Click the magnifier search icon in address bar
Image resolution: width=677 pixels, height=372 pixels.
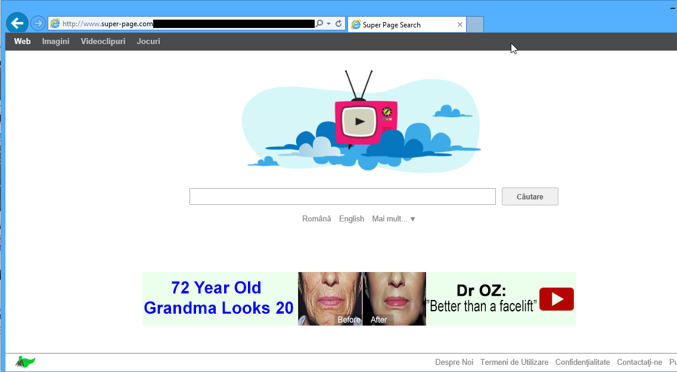click(x=320, y=24)
